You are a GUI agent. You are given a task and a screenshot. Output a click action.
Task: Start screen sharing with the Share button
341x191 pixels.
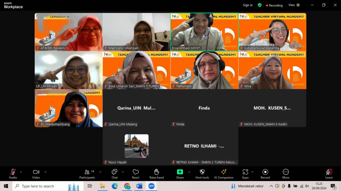click(x=180, y=173)
